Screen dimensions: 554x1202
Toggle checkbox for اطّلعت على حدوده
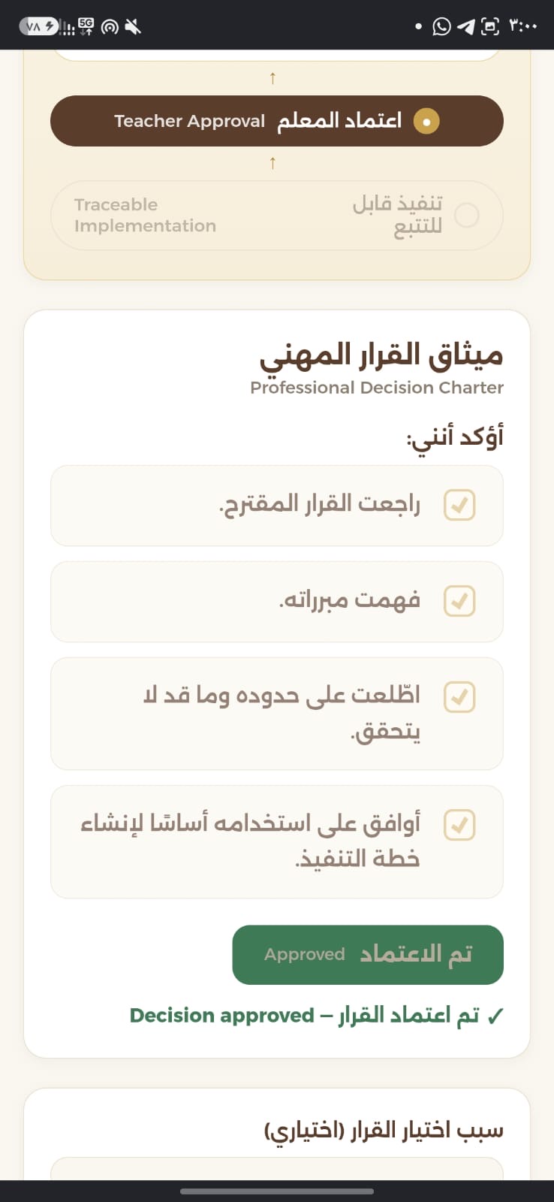point(459,697)
